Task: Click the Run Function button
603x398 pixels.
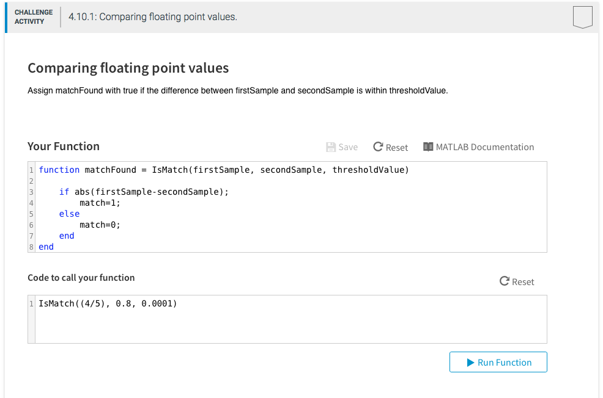Action: (x=498, y=361)
